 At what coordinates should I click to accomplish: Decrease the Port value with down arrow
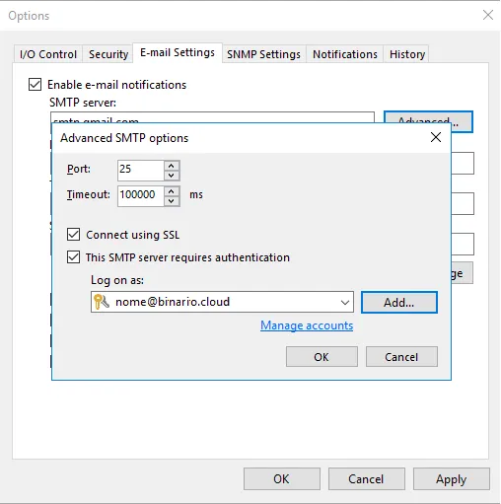click(172, 176)
